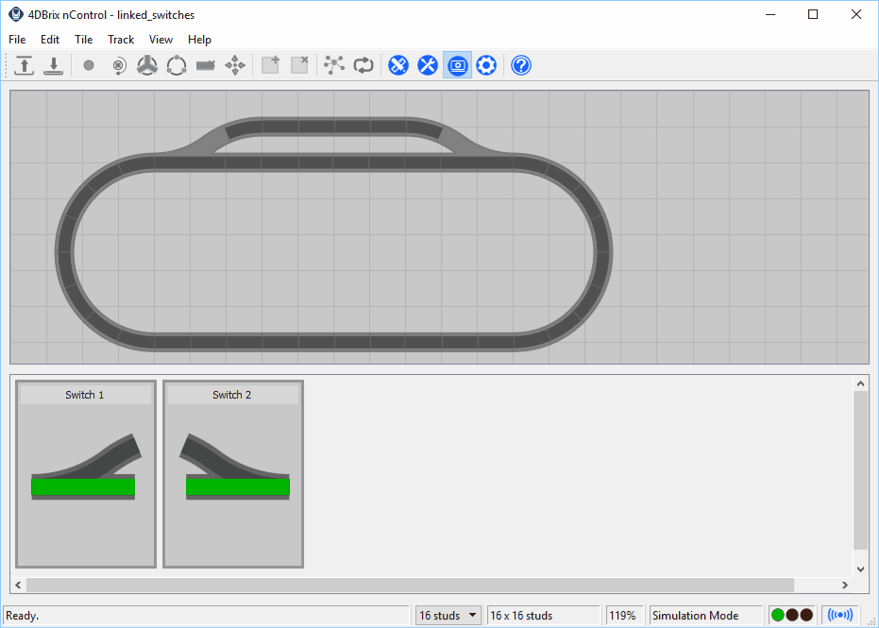Click the download arrow toolbar icon
The height and width of the screenshot is (628, 879).
(53, 65)
